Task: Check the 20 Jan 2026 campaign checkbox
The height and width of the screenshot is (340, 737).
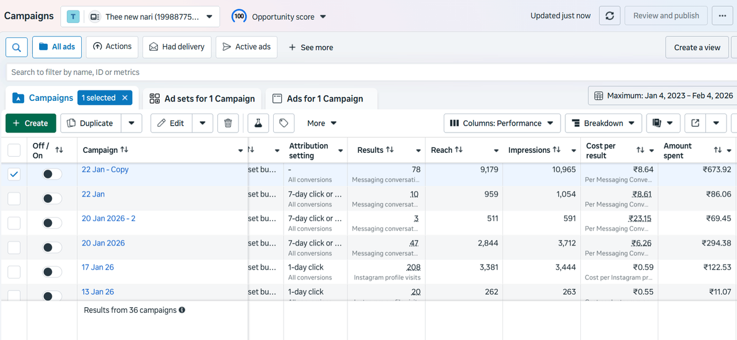Action: pyautogui.click(x=14, y=247)
